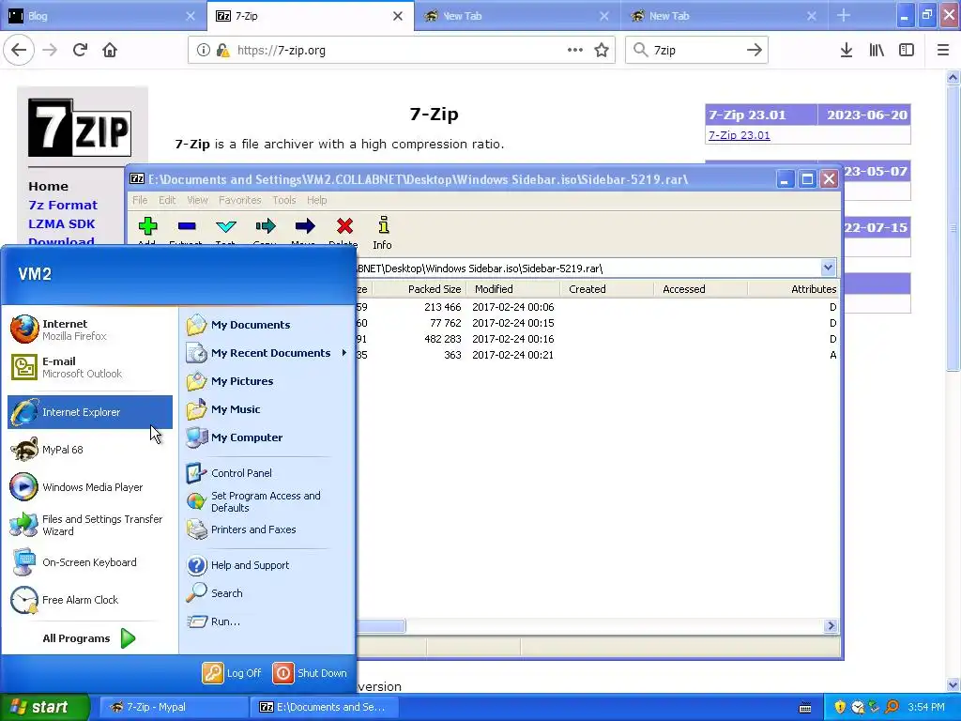This screenshot has height=721, width=961.
Task: Expand All Programs list
Action: 89,638
